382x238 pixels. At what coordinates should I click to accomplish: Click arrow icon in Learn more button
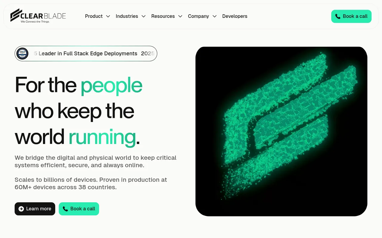21,209
